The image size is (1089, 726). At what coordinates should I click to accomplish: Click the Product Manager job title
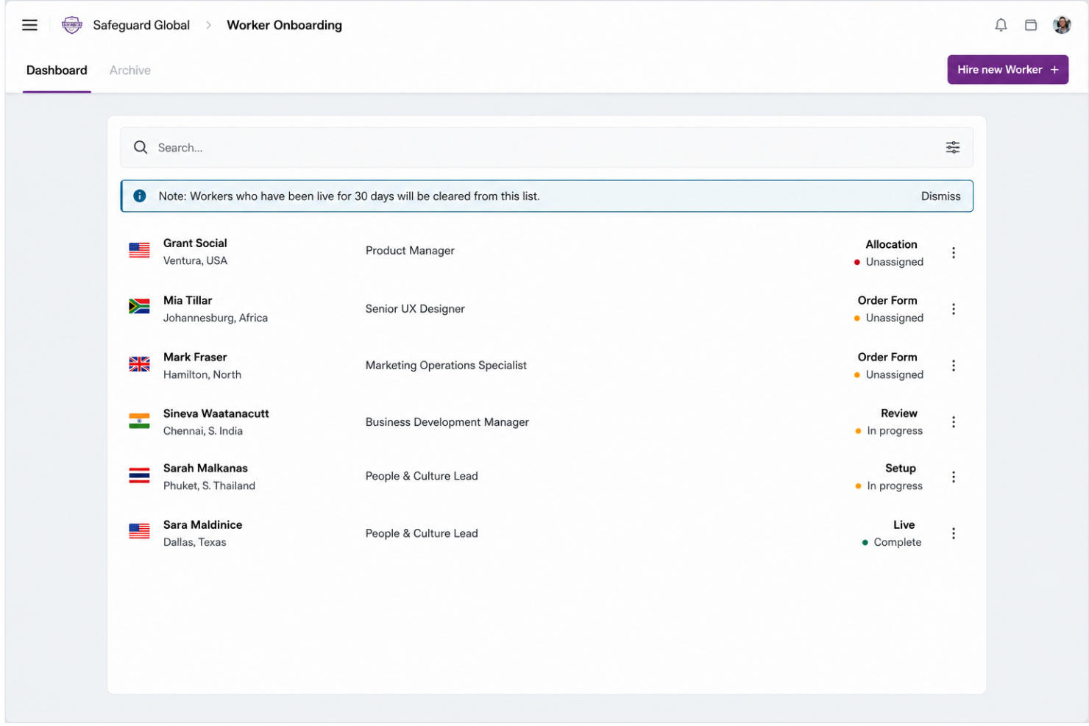coord(410,251)
